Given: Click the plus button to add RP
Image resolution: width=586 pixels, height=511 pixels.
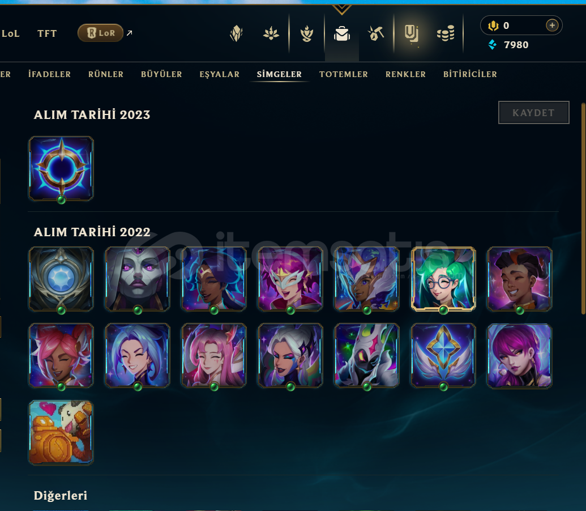Looking at the screenshot, I should (552, 25).
